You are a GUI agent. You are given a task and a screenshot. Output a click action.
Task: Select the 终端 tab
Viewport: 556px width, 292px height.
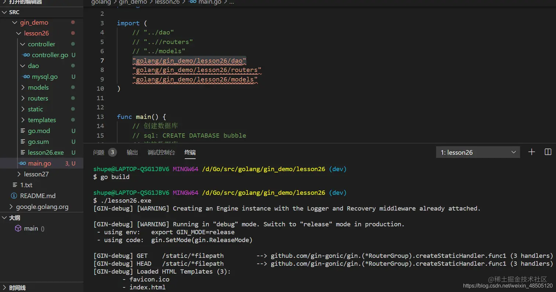point(190,153)
